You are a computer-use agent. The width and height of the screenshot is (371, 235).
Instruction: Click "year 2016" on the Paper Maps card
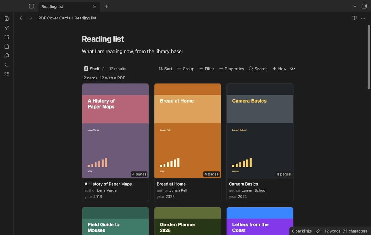tap(93, 197)
